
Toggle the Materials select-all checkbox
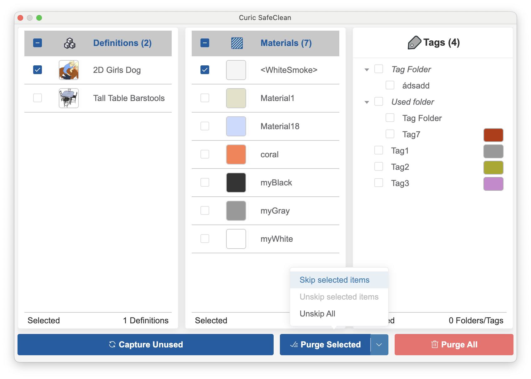[205, 43]
